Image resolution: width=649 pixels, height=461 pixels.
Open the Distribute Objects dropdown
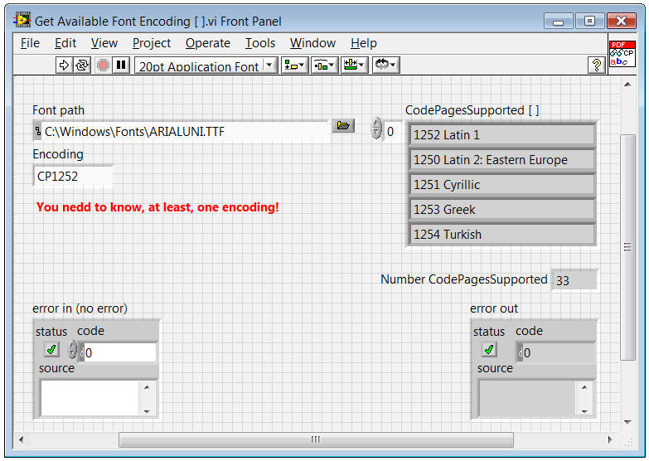click(324, 66)
